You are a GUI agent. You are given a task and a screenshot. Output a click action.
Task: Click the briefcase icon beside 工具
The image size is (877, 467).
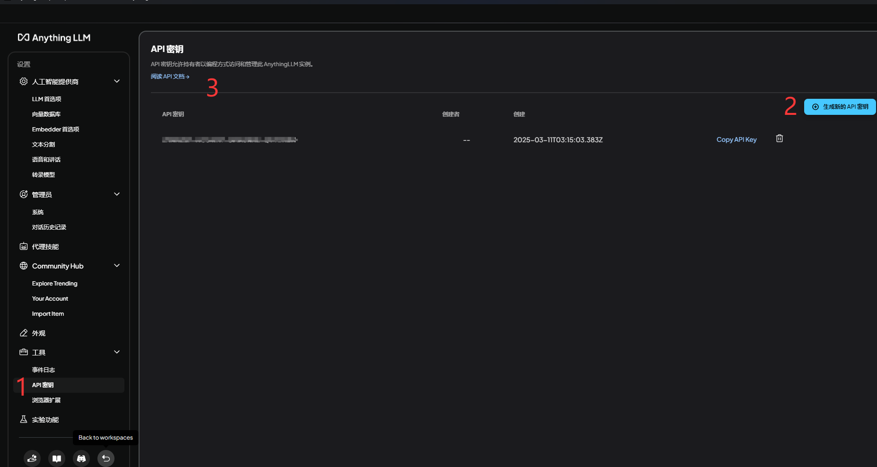click(x=24, y=352)
